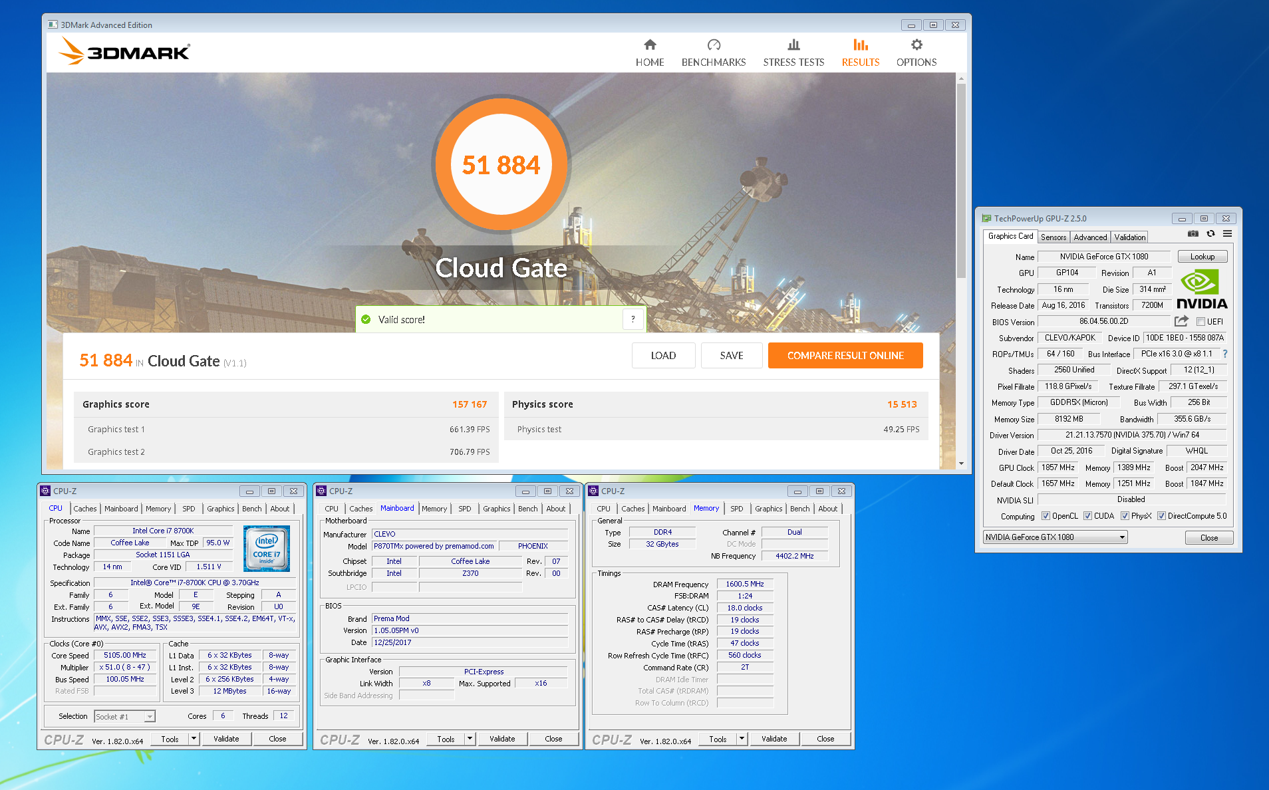Open the 3DMark Home section icon
Image resolution: width=1269 pixels, height=790 pixels.
(x=650, y=45)
